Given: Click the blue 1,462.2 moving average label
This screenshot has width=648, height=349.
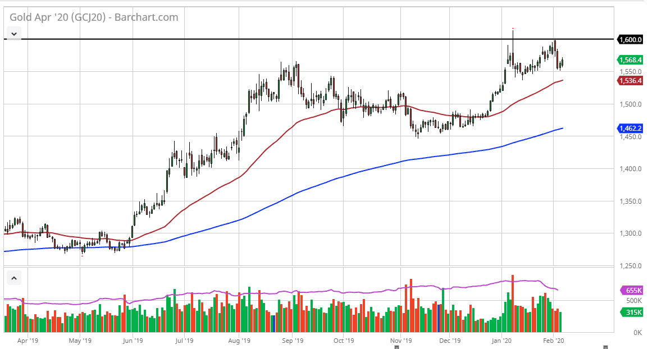Looking at the screenshot, I should (x=631, y=128).
